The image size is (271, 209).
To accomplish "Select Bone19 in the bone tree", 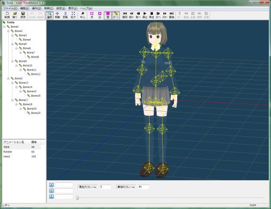I will coord(31,109).
